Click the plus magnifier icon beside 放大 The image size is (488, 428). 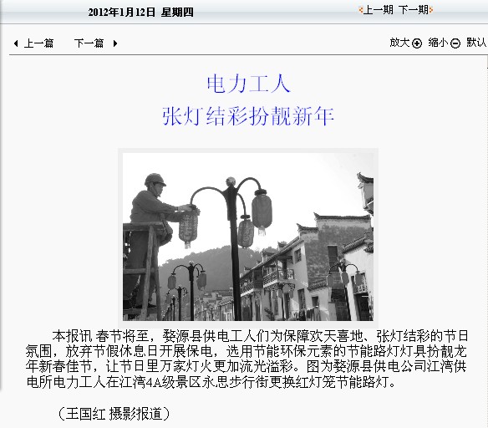[417, 43]
